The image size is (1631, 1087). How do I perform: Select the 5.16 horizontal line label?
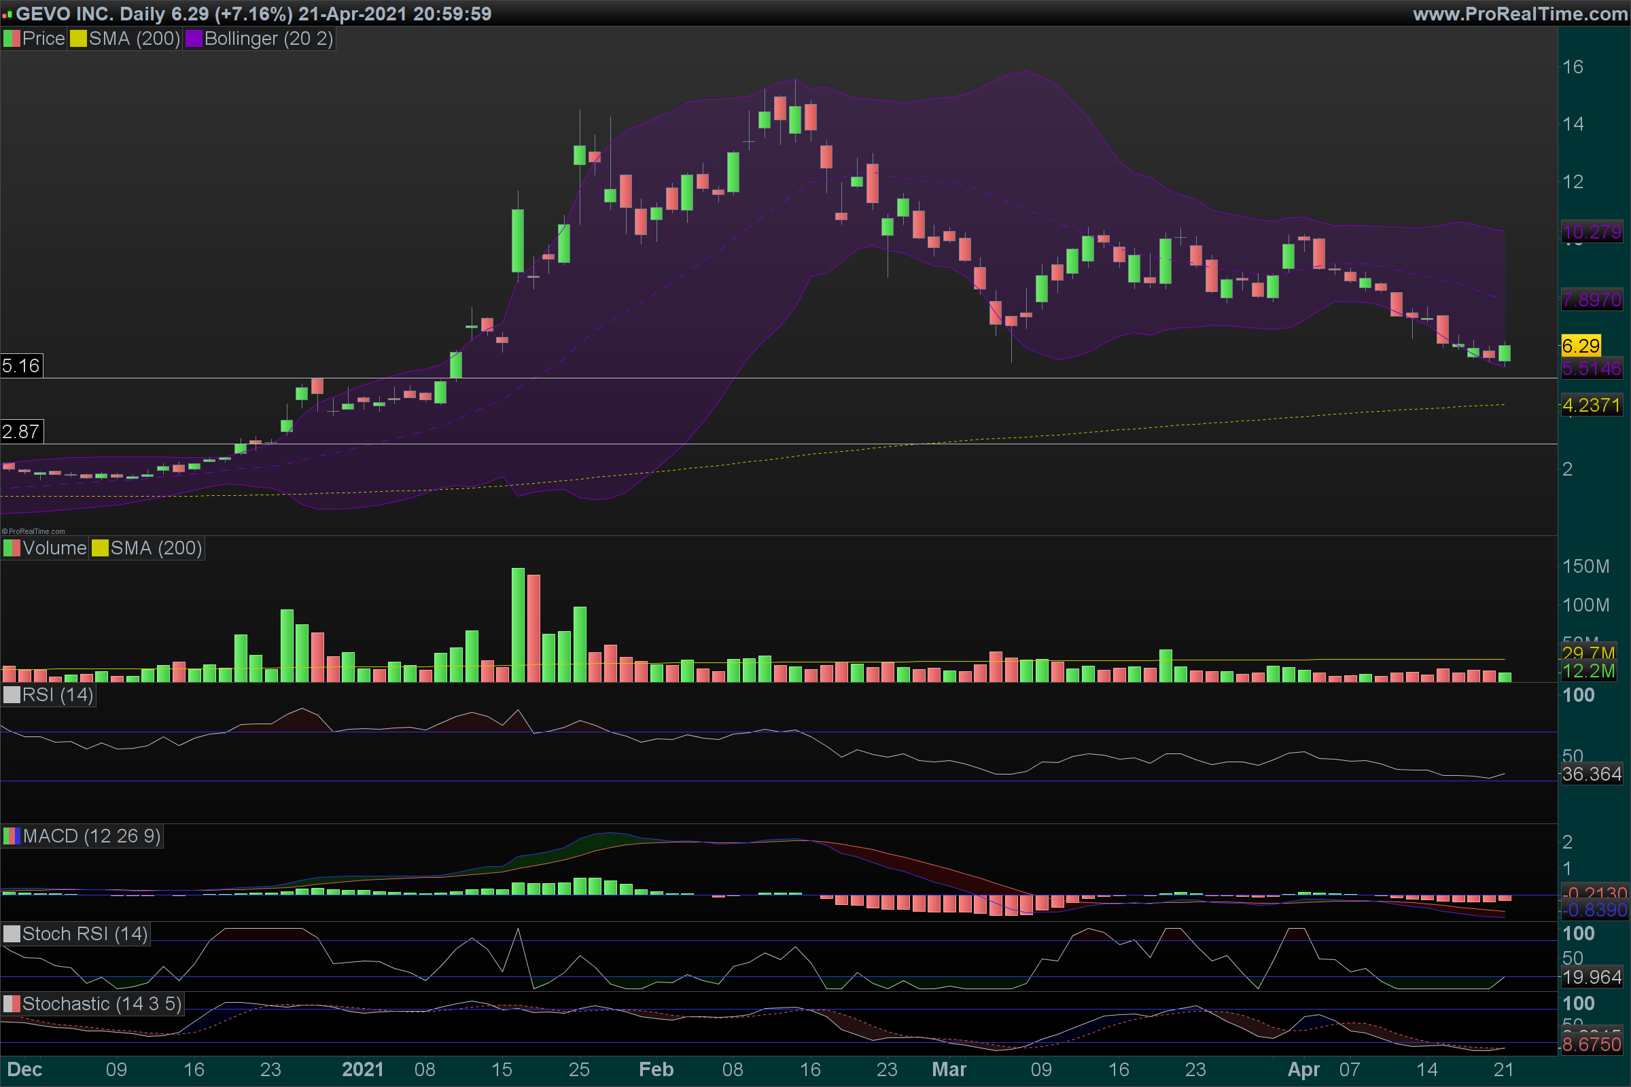tap(21, 366)
